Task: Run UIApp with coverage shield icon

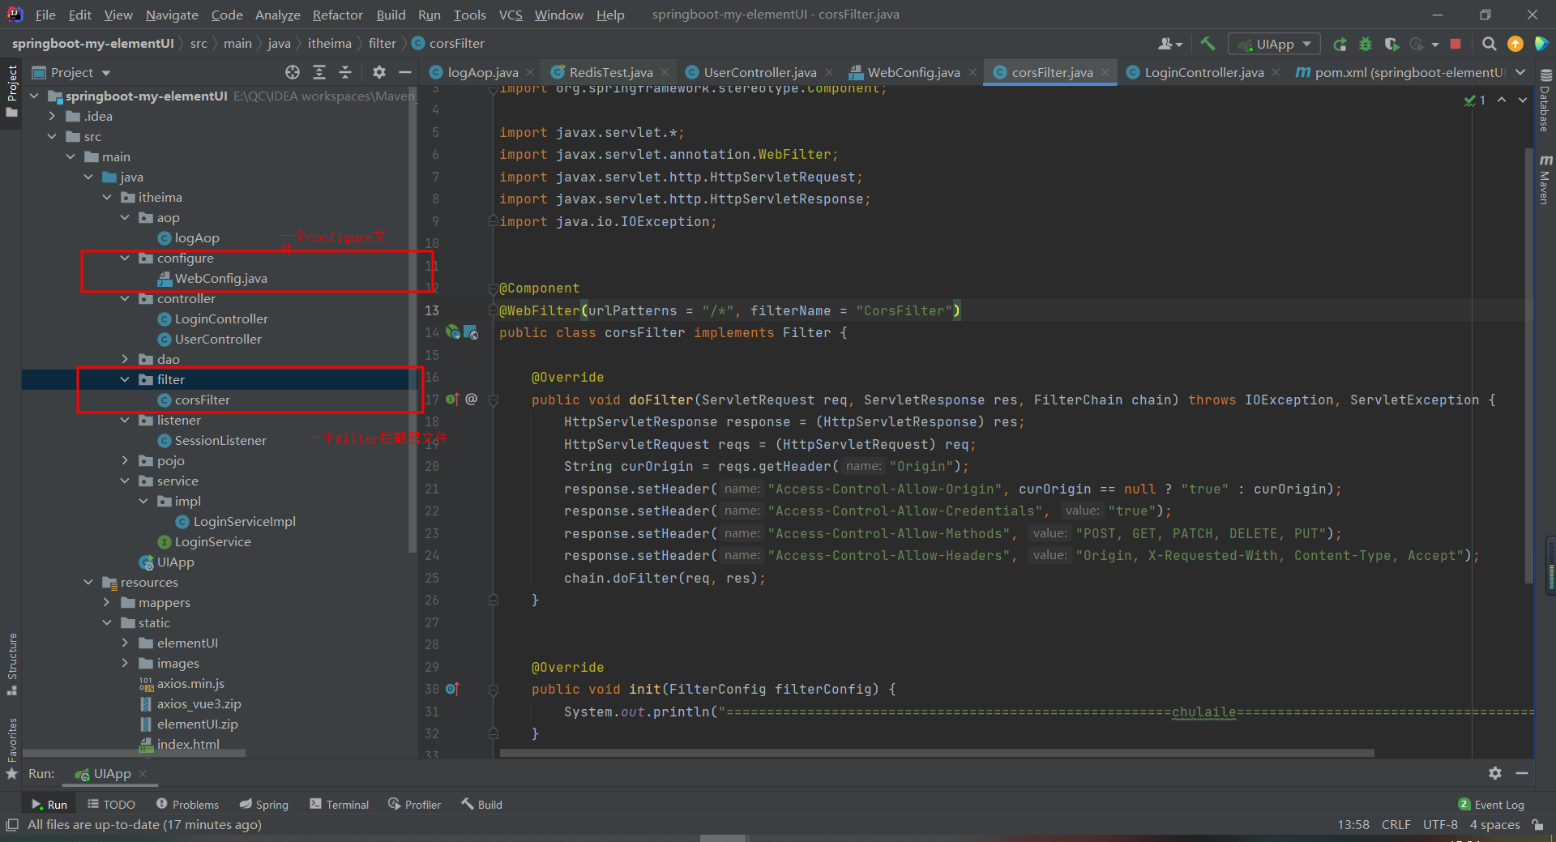Action: pos(1391,44)
